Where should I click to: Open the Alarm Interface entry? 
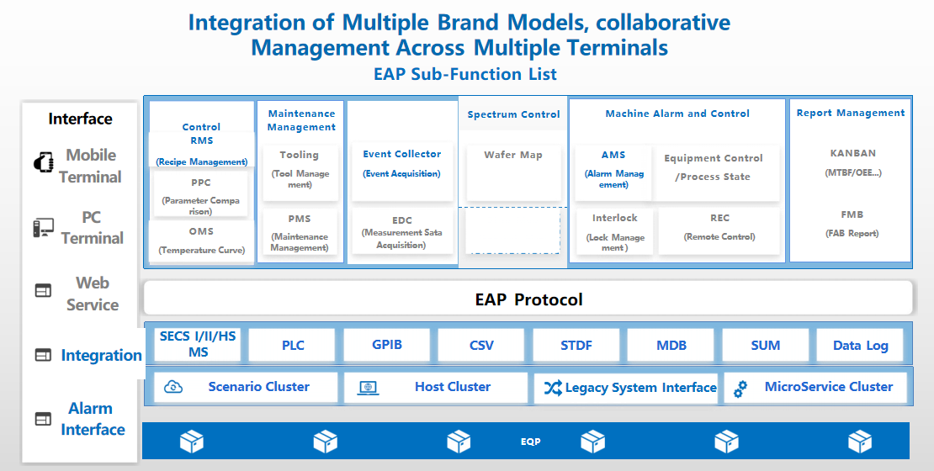(93, 419)
